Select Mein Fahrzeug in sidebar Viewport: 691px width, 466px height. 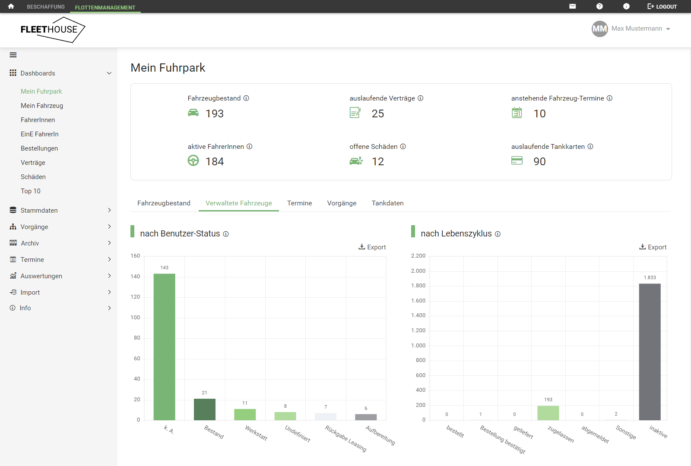tap(42, 106)
